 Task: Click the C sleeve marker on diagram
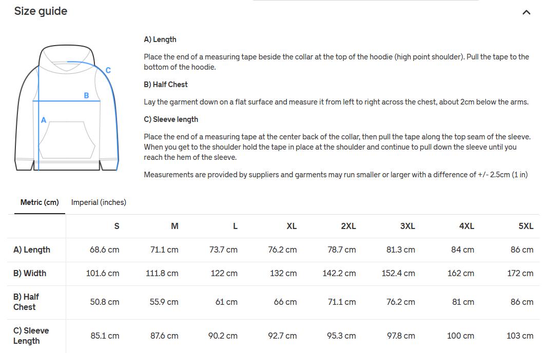[x=108, y=70]
